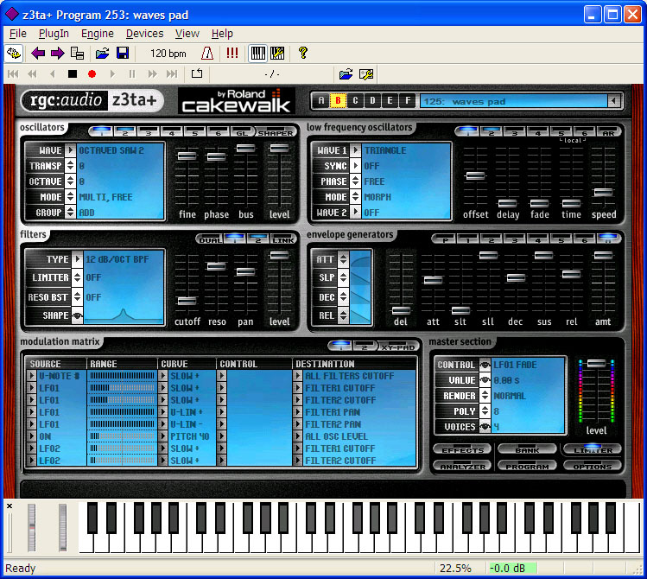The width and height of the screenshot is (647, 579).
Task: Open MIDI file folder icon in transport bar
Action: 346,73
